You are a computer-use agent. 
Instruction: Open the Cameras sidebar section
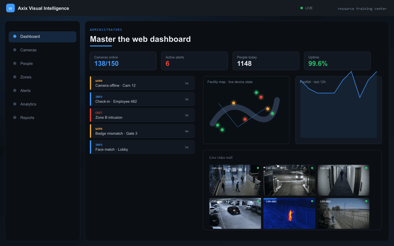tap(42, 50)
